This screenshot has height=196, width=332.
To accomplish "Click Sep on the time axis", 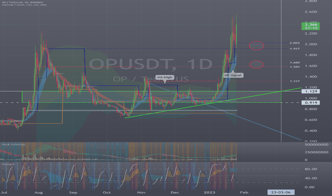I will pos(73,192).
